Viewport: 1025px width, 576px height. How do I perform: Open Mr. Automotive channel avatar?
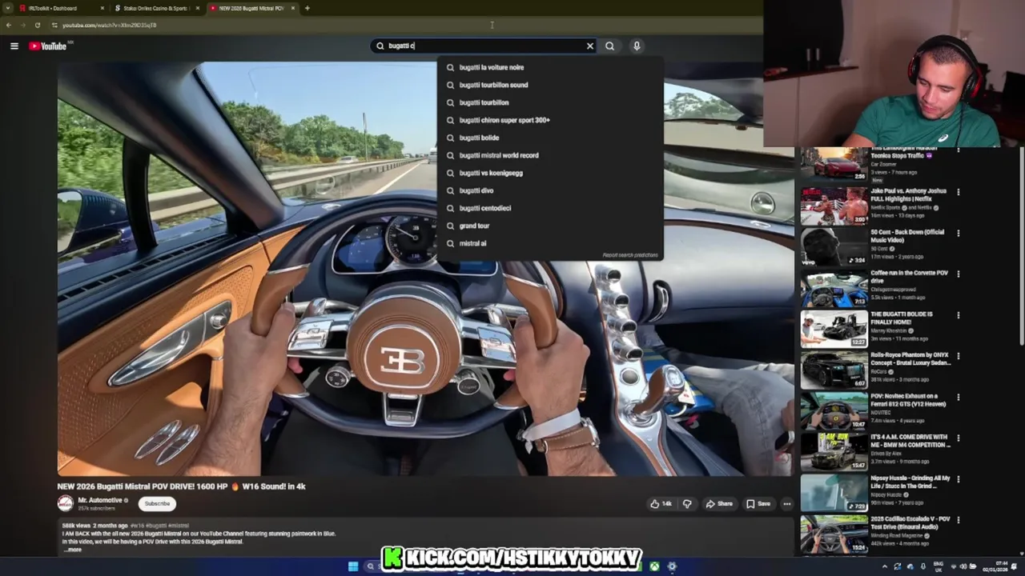(x=65, y=503)
